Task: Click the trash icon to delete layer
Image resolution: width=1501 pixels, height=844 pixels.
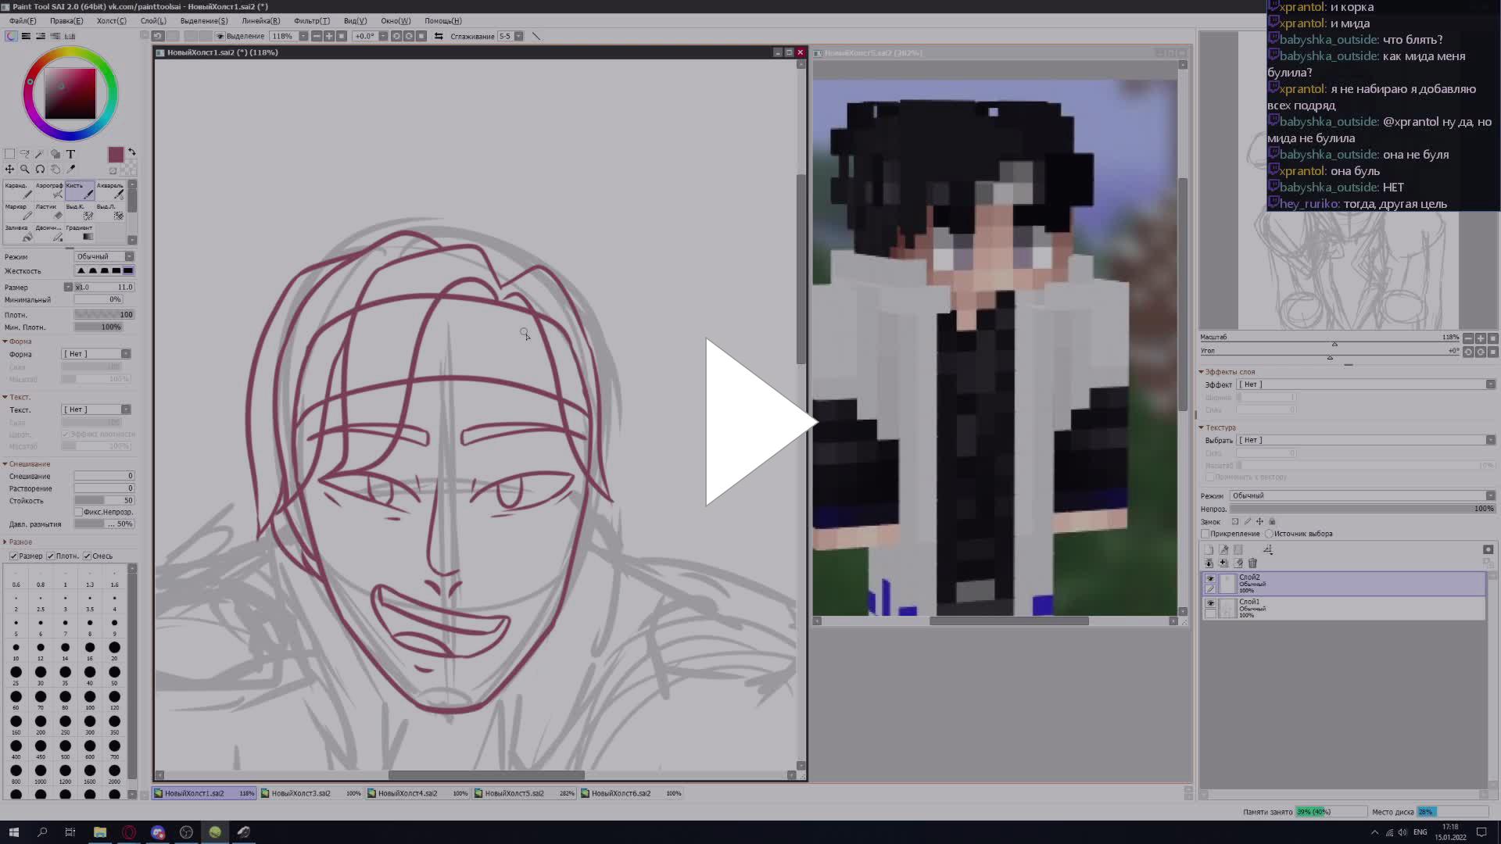Action: click(x=1252, y=563)
